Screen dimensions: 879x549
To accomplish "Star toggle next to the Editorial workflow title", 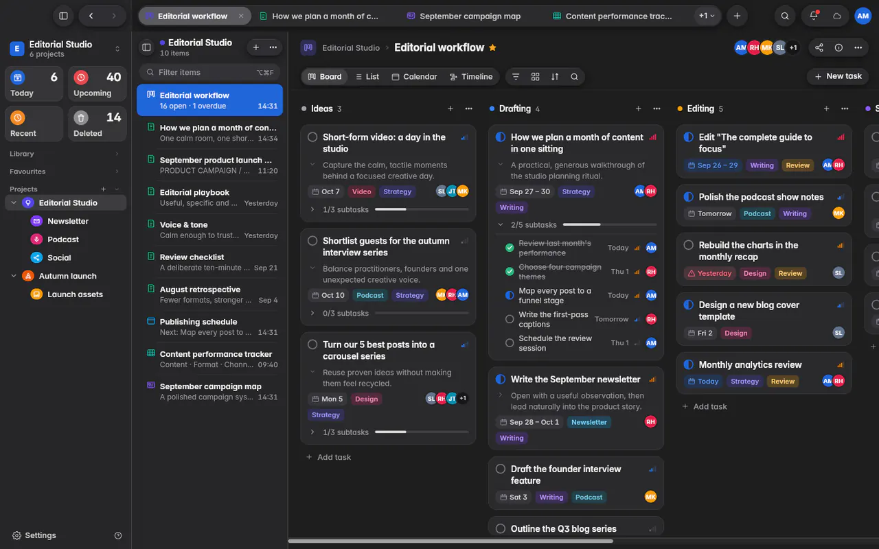I will [492, 47].
